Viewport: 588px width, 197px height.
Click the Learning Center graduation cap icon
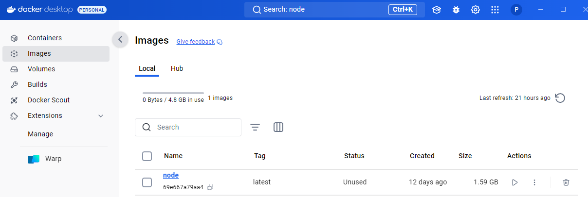437,10
